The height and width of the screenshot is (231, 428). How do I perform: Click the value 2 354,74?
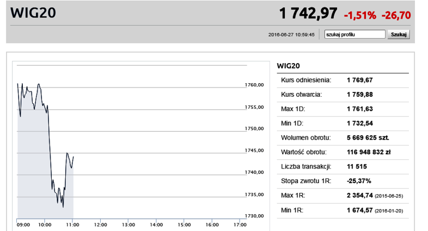pos(360,196)
